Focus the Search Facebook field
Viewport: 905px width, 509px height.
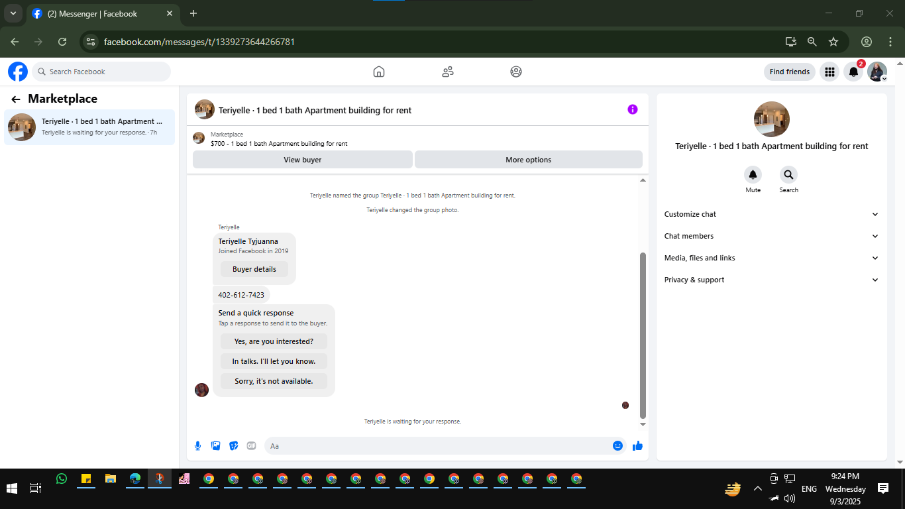(101, 72)
